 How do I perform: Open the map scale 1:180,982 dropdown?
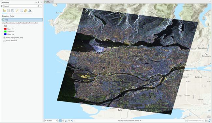click(x=57, y=121)
